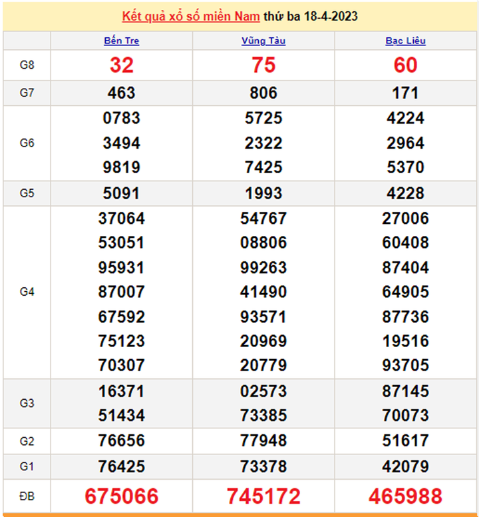Click the G5 row label
The width and height of the screenshot is (479, 517).
(x=27, y=193)
